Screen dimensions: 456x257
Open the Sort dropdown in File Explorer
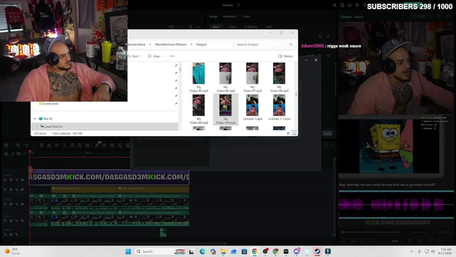(134, 56)
